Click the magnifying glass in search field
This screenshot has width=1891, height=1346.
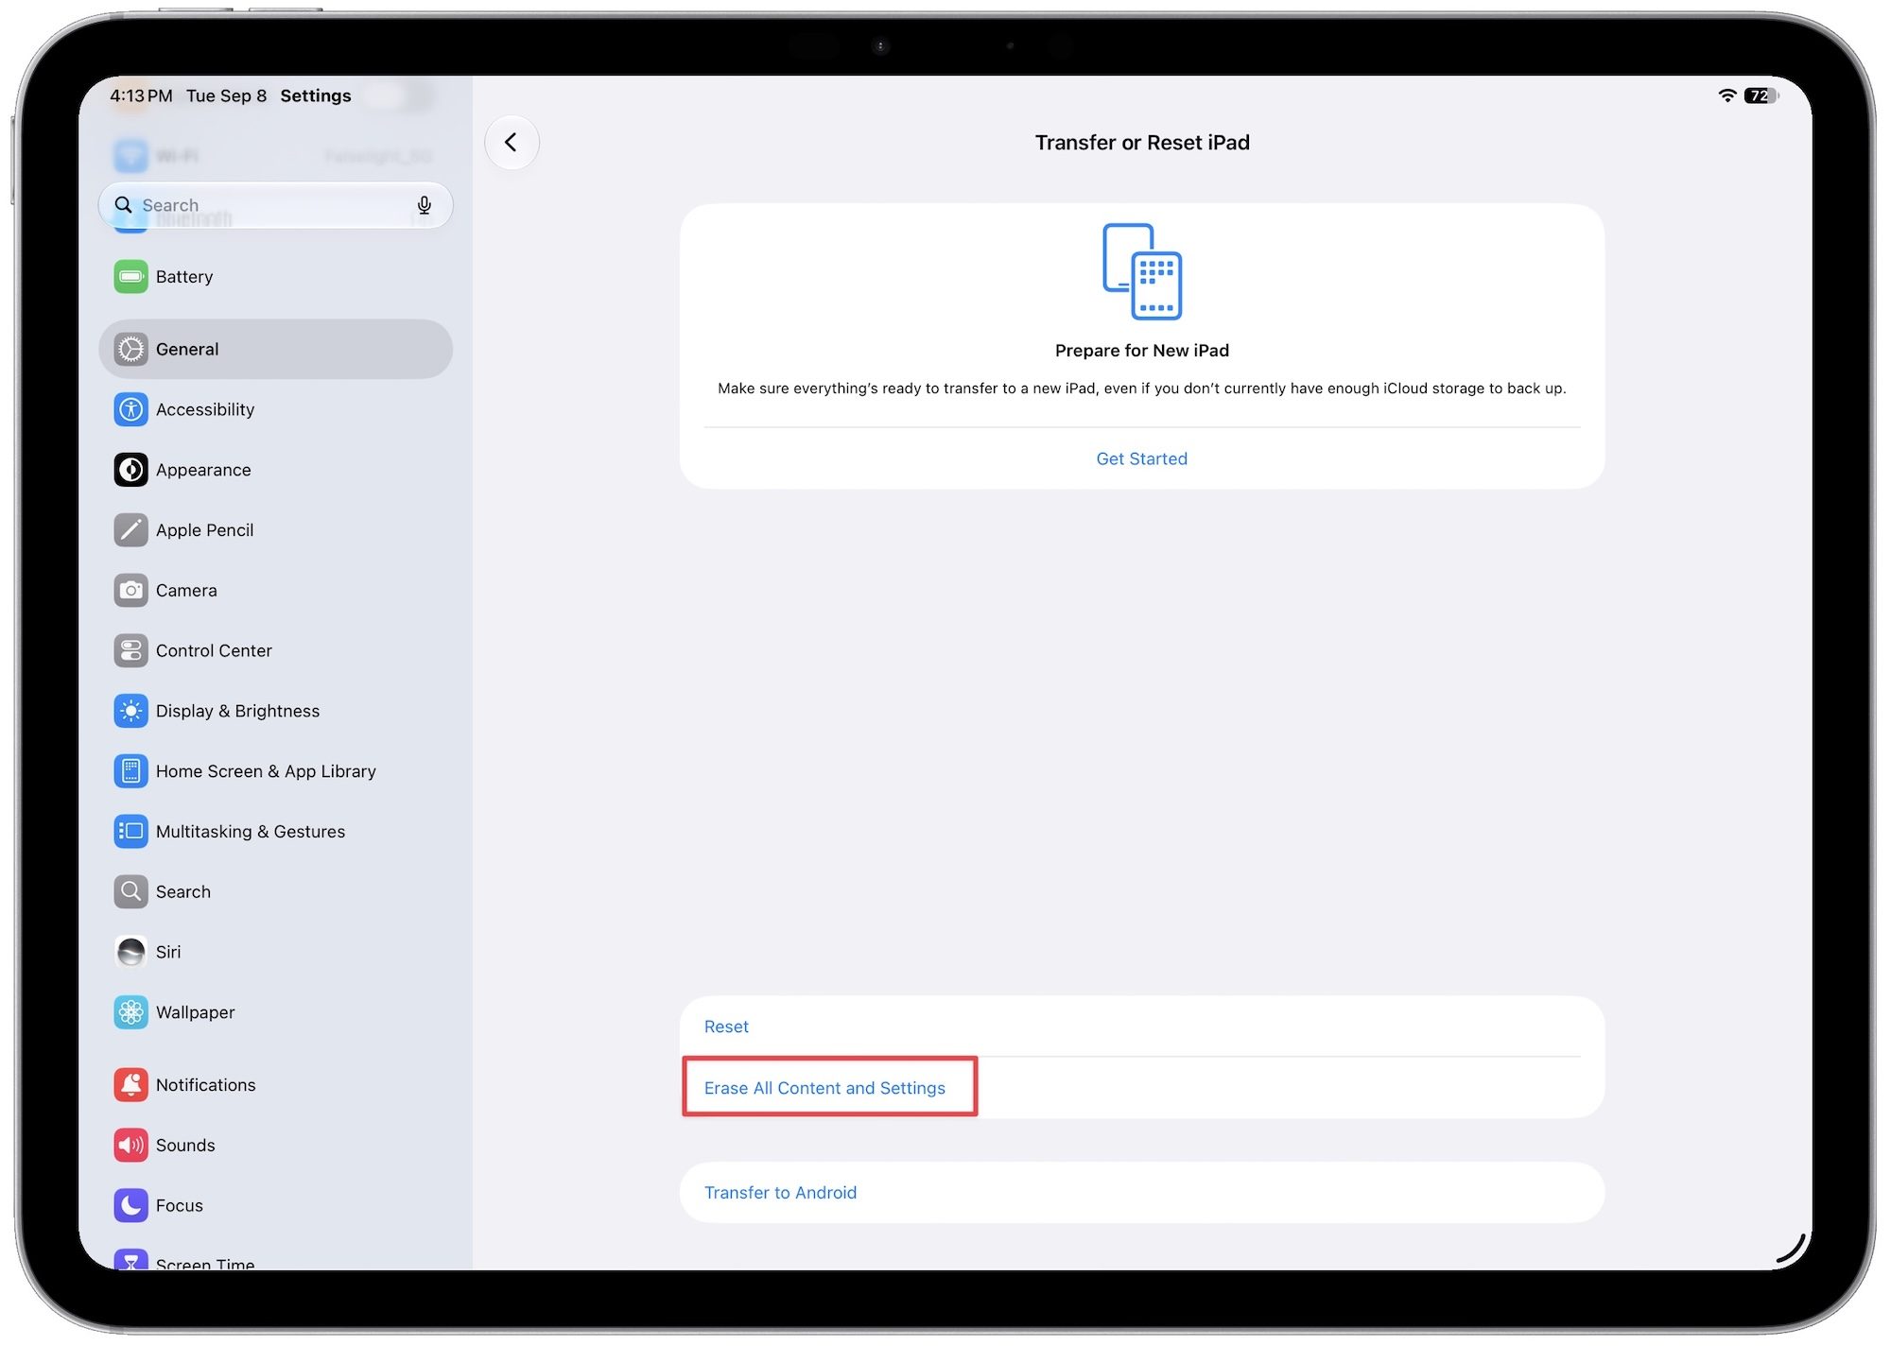(x=123, y=205)
